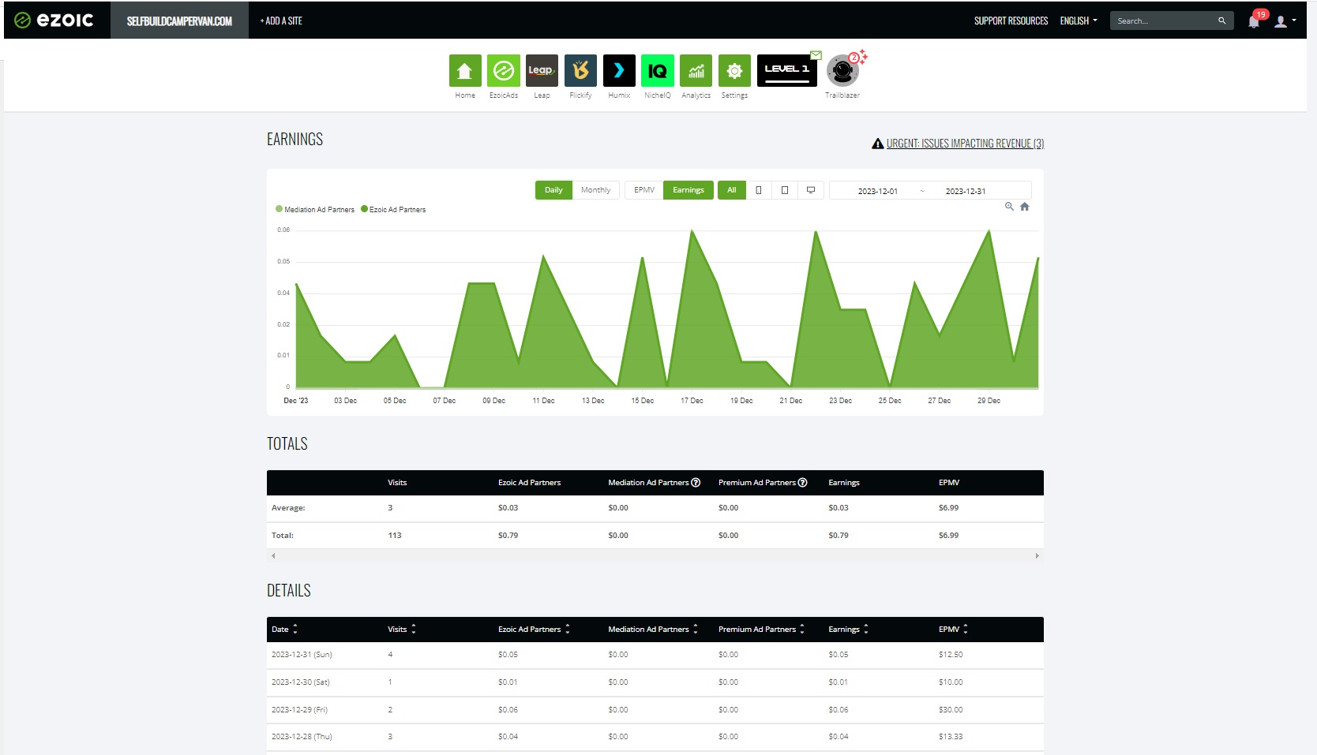The image size is (1317, 755).
Task: Open the EzoicAds icon
Action: coord(504,70)
